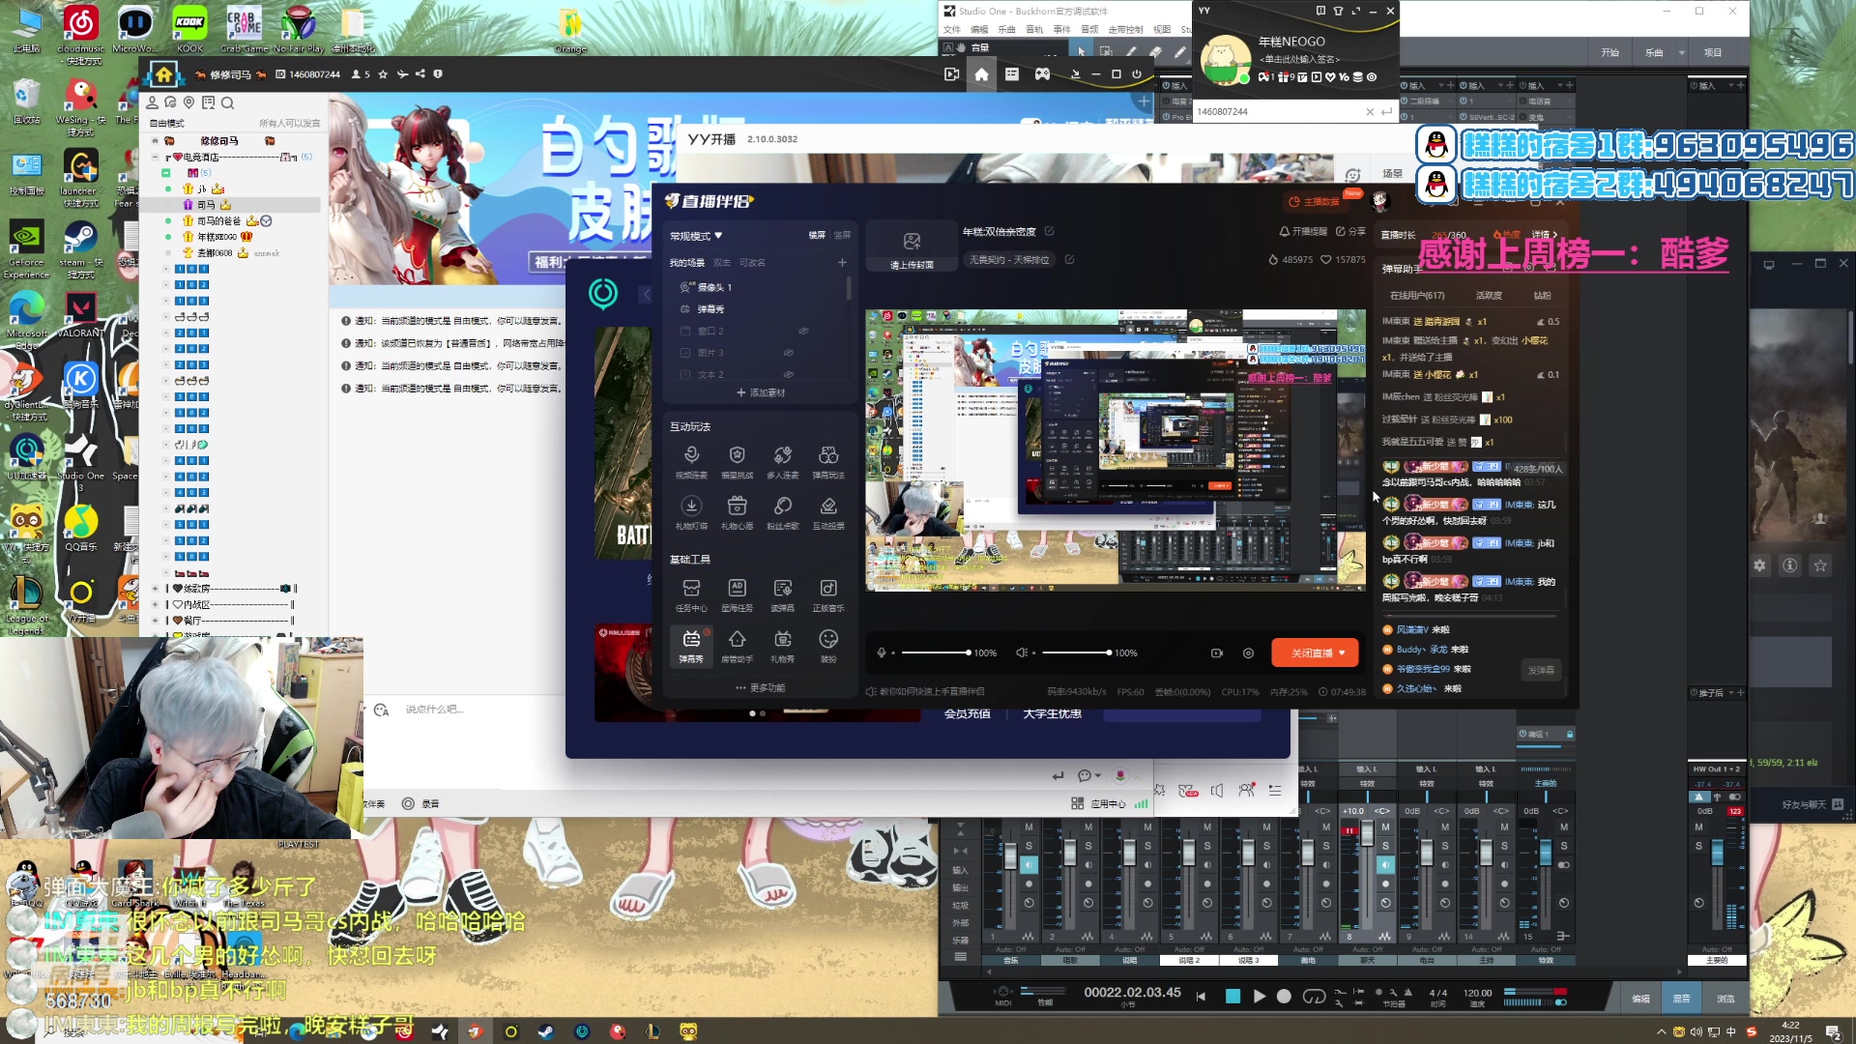The width and height of the screenshot is (1856, 1044).
Task: Toggle visibility of 图片 3 source
Action: tap(789, 353)
